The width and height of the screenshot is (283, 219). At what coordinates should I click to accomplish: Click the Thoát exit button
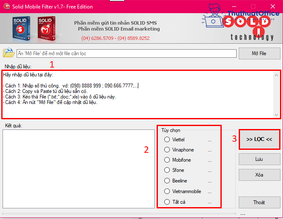click(259, 202)
